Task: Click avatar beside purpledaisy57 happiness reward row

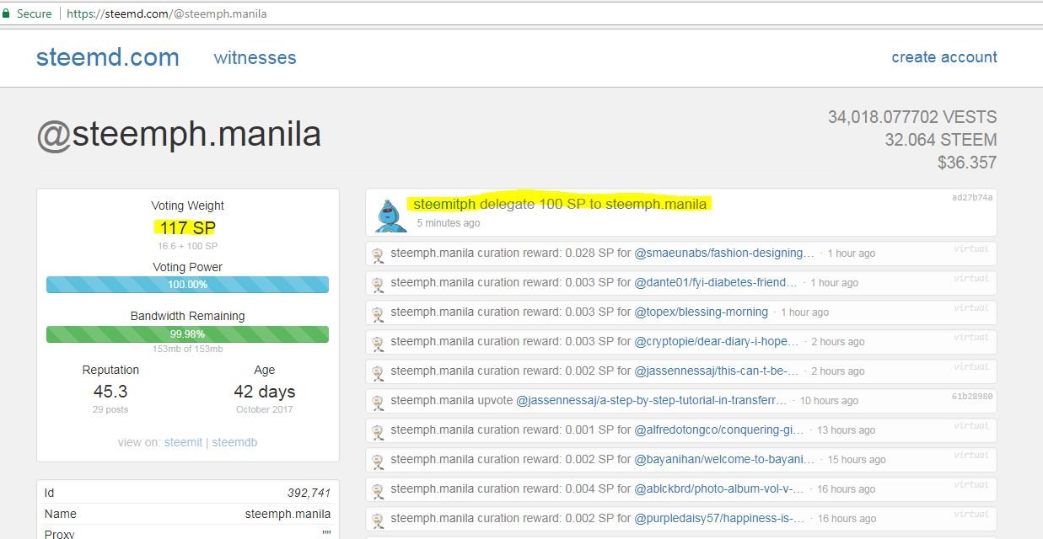Action: (x=379, y=519)
